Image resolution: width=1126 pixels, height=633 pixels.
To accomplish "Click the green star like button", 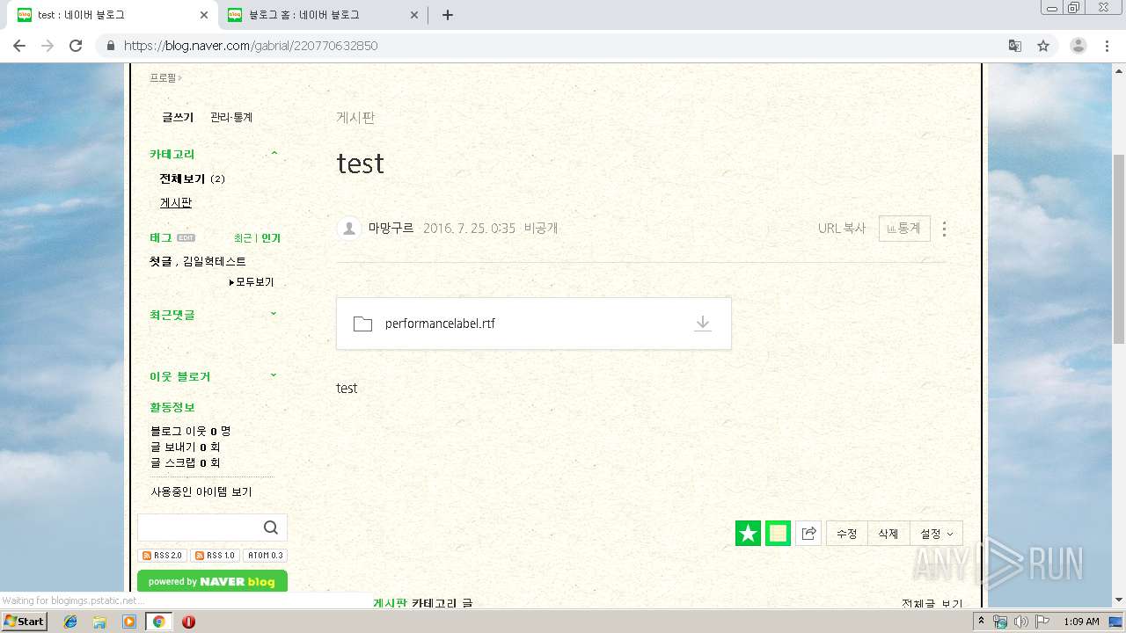I will [x=748, y=533].
